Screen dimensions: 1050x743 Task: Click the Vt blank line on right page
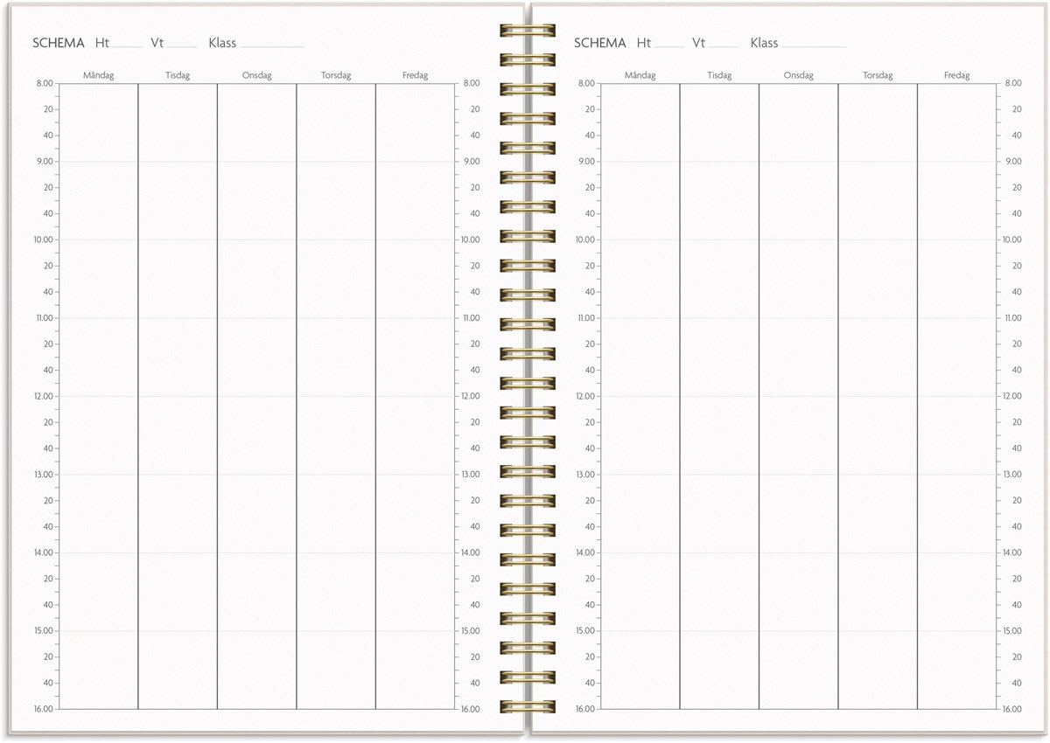tap(724, 45)
